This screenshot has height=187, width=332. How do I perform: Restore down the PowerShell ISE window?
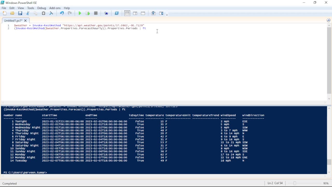point(315,3)
